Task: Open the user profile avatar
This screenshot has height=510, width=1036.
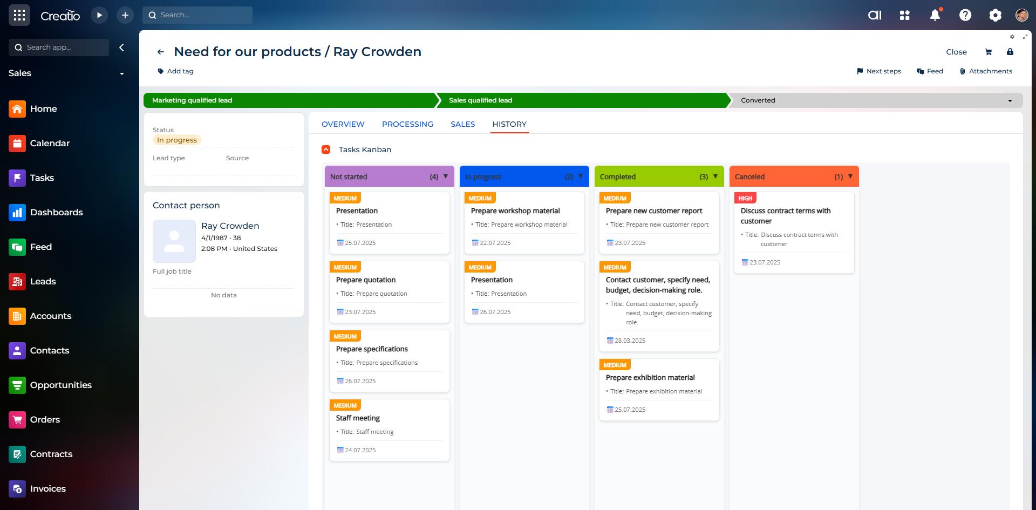Action: click(x=1022, y=15)
